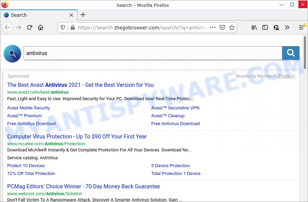Open page actions three-dot menu
Viewport: 308px width, 202px height.
click(x=213, y=27)
